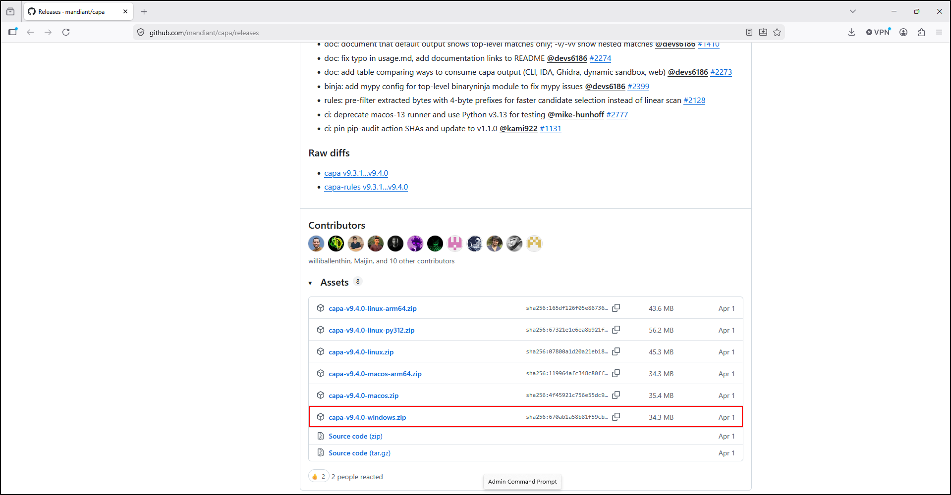
Task: List all tabs with the chevron
Action: [853, 11]
